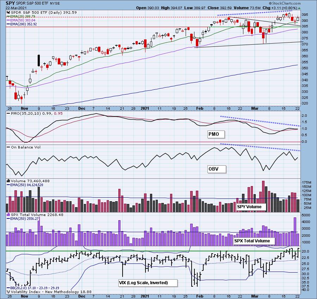Click the candlestick icon beside SPDR S&P 500 ETF (Daily)
This screenshot has height=299, width=317.
click(8, 13)
